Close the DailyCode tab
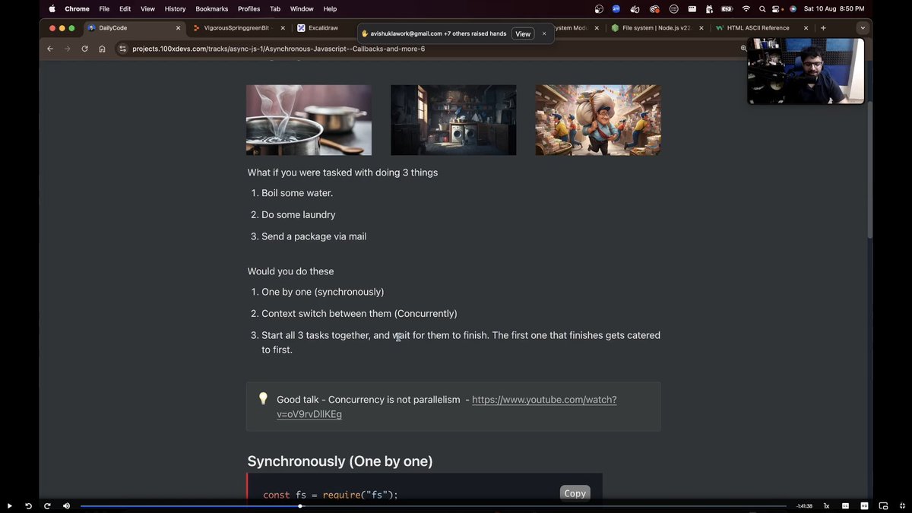This screenshot has height=513, width=912. (179, 28)
